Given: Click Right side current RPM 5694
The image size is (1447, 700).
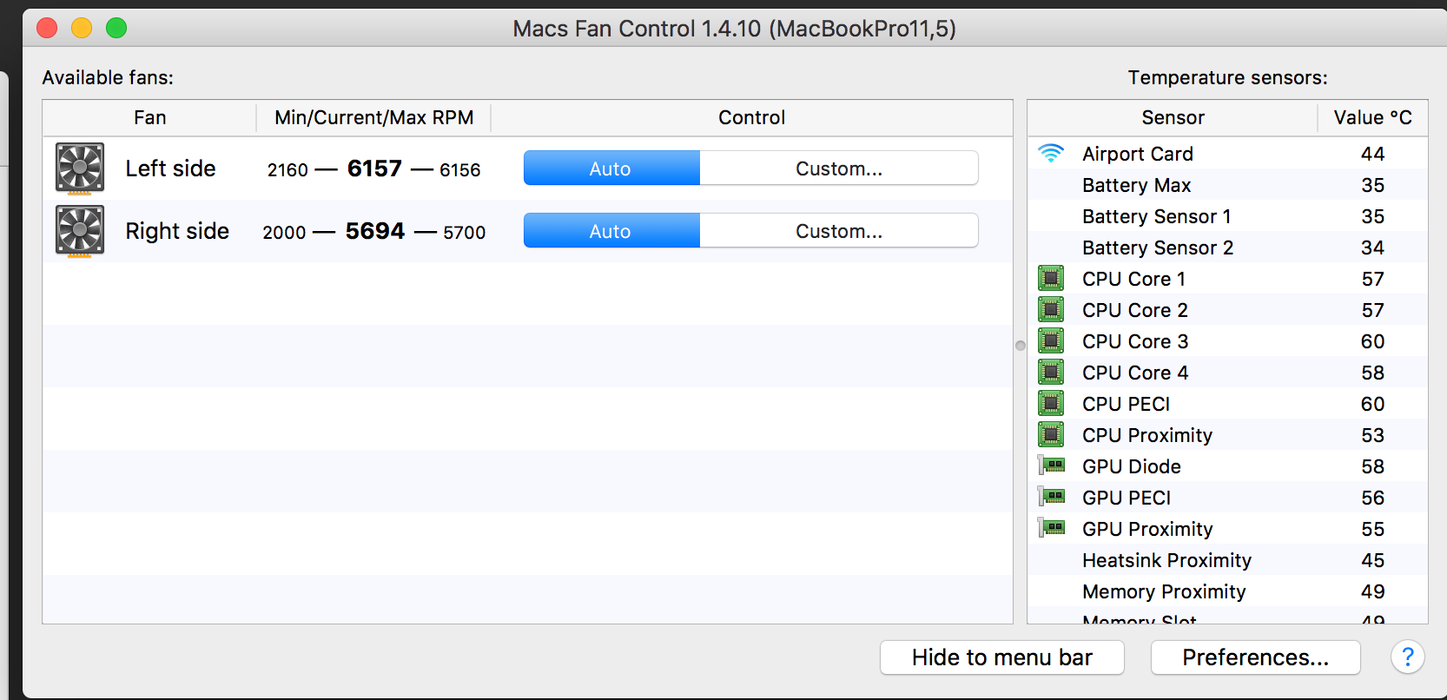Looking at the screenshot, I should pyautogui.click(x=375, y=231).
